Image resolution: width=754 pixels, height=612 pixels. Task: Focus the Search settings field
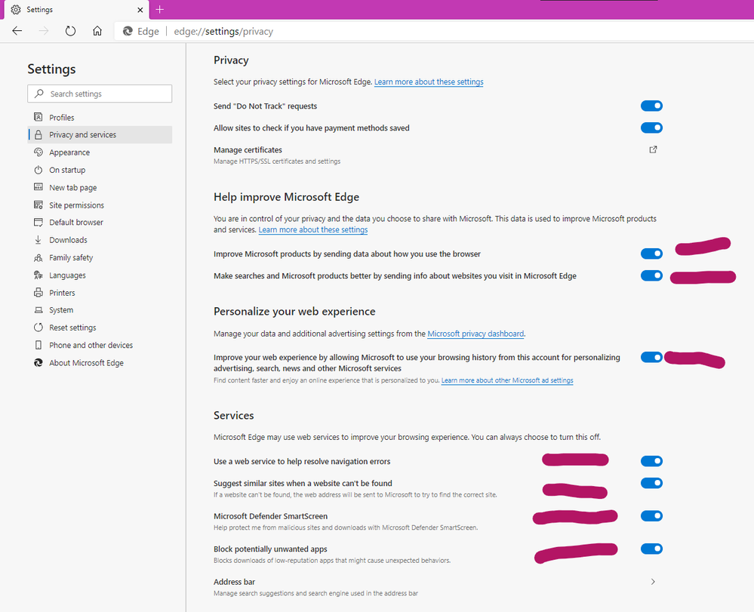click(100, 94)
